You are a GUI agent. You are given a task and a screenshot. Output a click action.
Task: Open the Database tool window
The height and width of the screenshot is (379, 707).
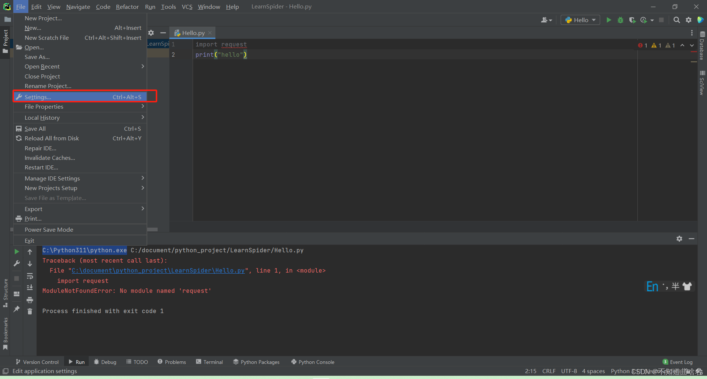click(x=702, y=46)
